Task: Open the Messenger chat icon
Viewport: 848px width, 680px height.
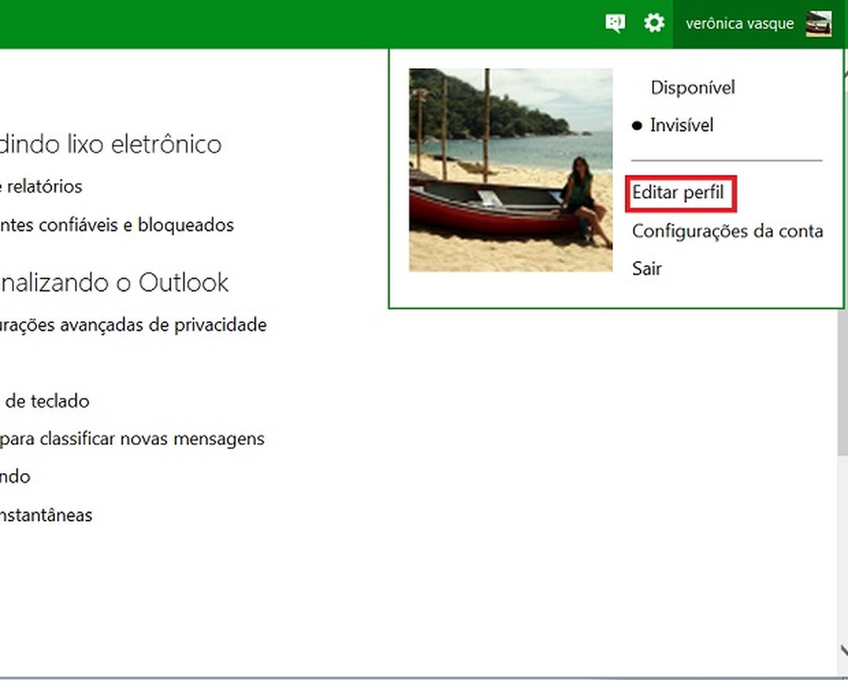Action: click(x=614, y=22)
